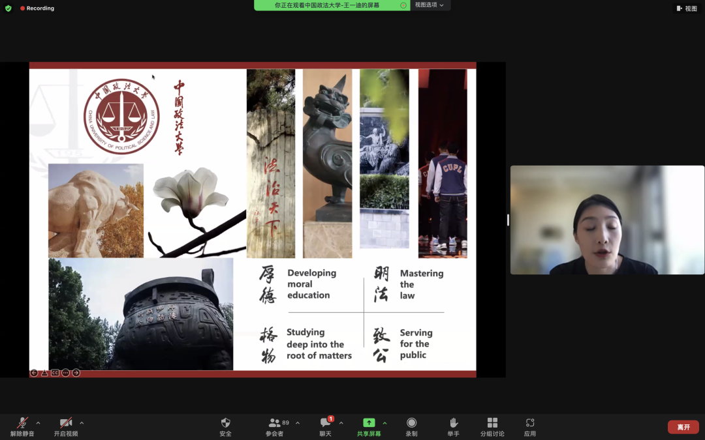Open Breakout Rooms grid icon
This screenshot has height=440, width=705.
492,422
